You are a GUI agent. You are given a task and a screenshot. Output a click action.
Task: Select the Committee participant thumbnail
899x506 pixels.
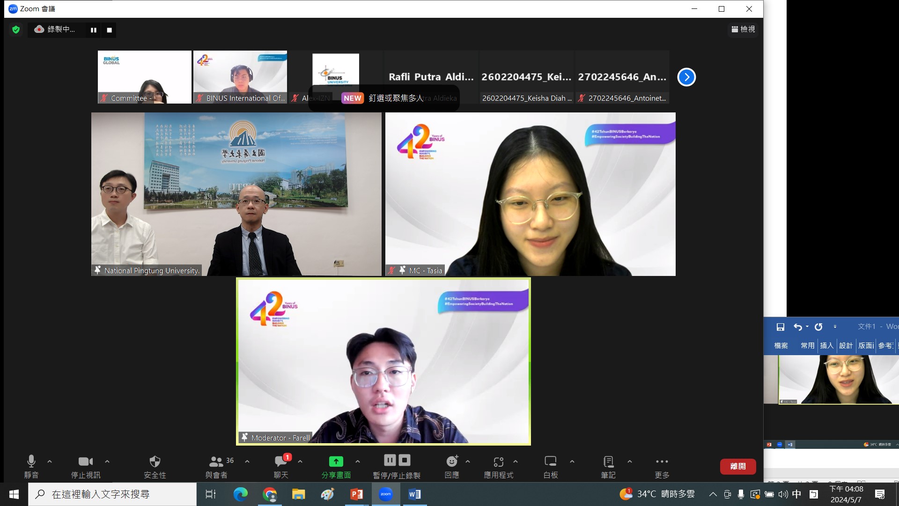click(144, 77)
